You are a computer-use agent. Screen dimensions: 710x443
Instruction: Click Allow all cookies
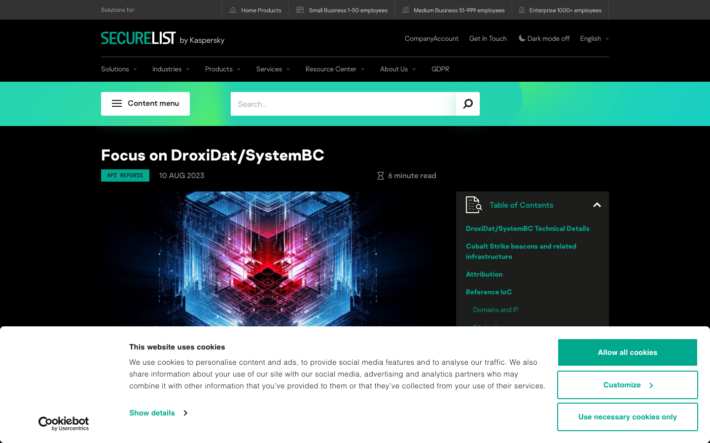coord(627,352)
